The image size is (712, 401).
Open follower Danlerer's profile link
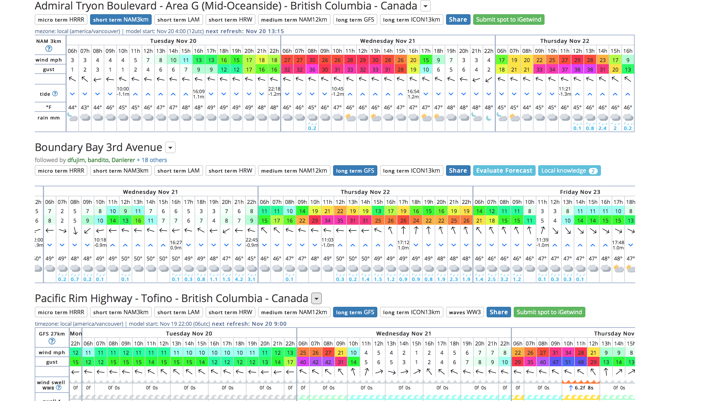[x=123, y=160]
